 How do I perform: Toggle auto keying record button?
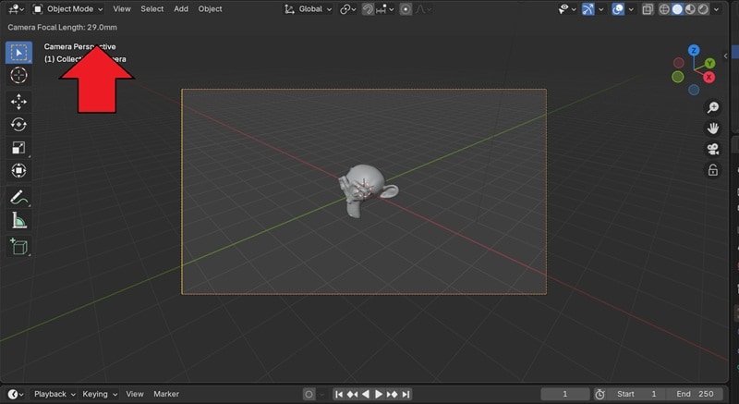point(309,394)
